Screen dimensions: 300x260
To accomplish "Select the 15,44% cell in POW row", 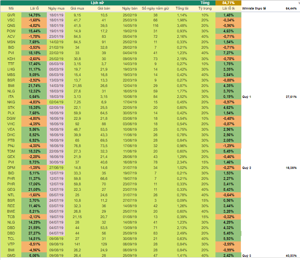I will [34, 31].
